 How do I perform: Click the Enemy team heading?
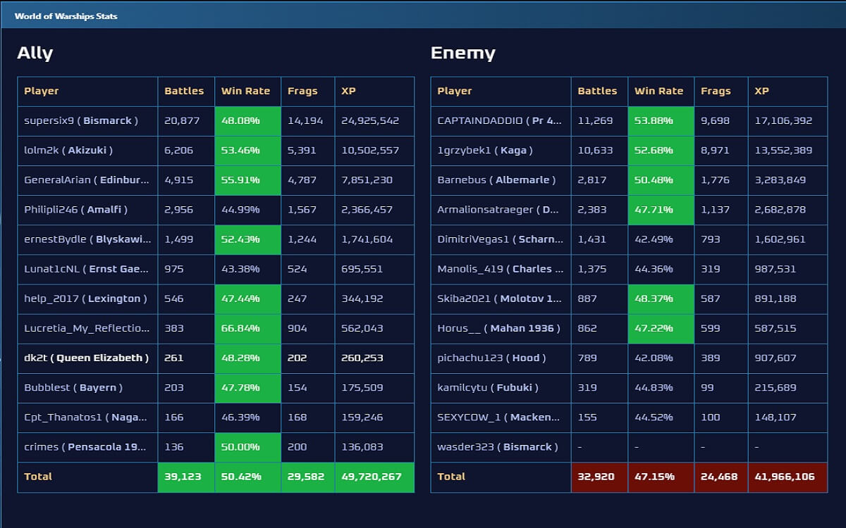point(463,53)
